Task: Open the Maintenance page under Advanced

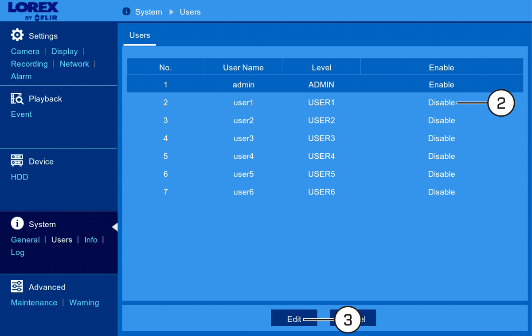Action: point(34,302)
